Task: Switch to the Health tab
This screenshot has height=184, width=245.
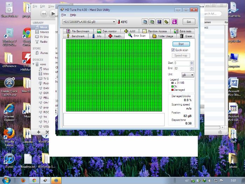Action: point(115,36)
